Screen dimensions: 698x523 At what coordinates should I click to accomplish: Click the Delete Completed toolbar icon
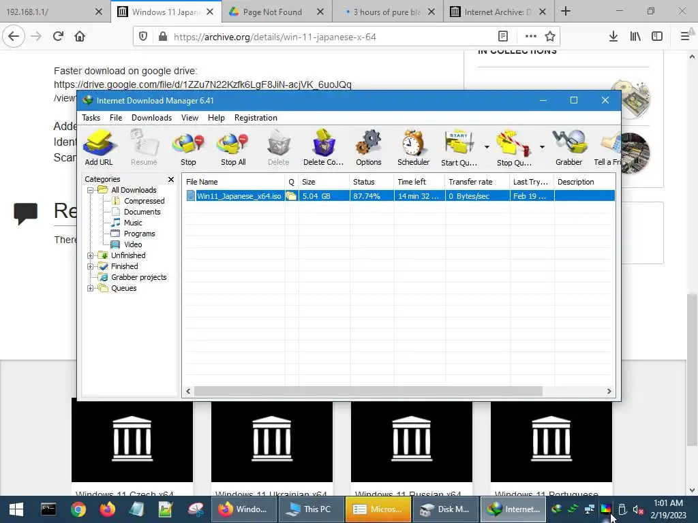(324, 148)
